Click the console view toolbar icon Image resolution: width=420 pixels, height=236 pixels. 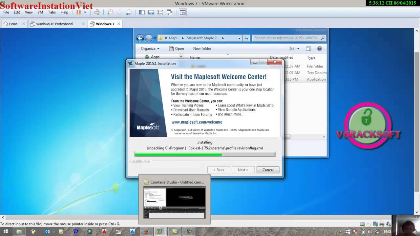183,12
